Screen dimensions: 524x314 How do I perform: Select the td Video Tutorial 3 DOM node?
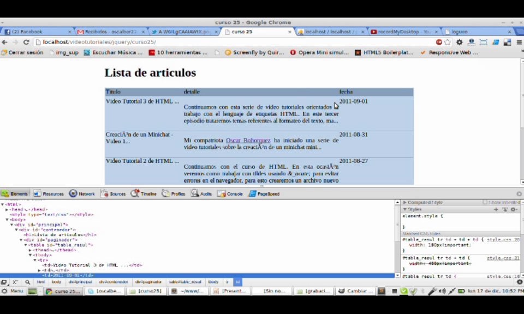92,265
